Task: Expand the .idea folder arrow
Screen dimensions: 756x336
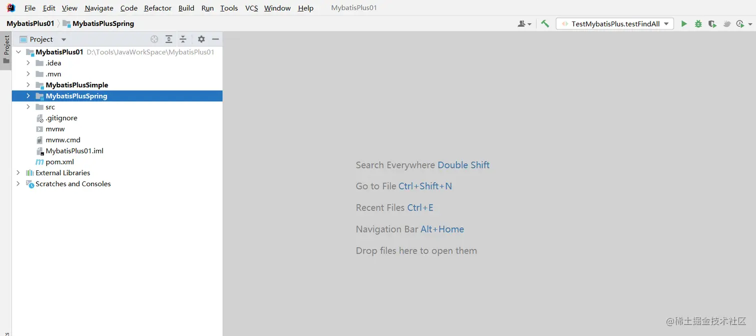Action: [28, 63]
